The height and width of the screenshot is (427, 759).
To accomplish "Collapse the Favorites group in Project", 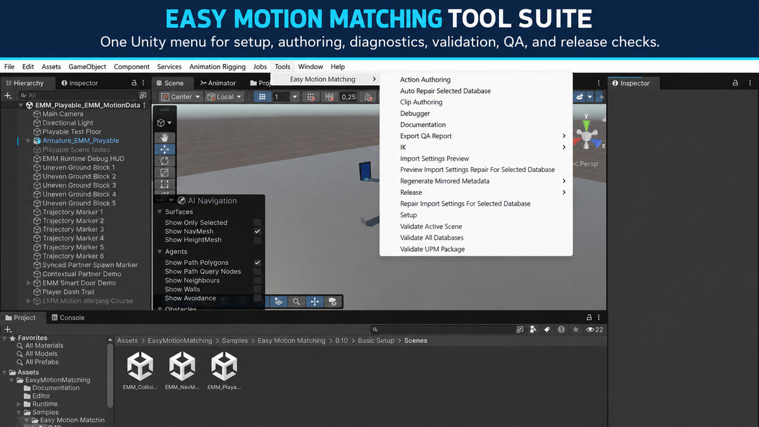I will point(6,338).
